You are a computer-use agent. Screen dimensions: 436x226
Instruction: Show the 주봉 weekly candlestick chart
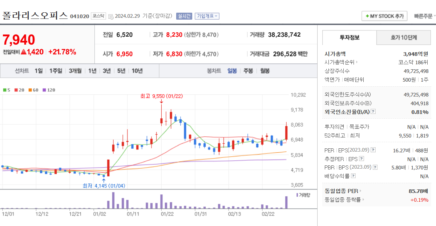(249, 71)
